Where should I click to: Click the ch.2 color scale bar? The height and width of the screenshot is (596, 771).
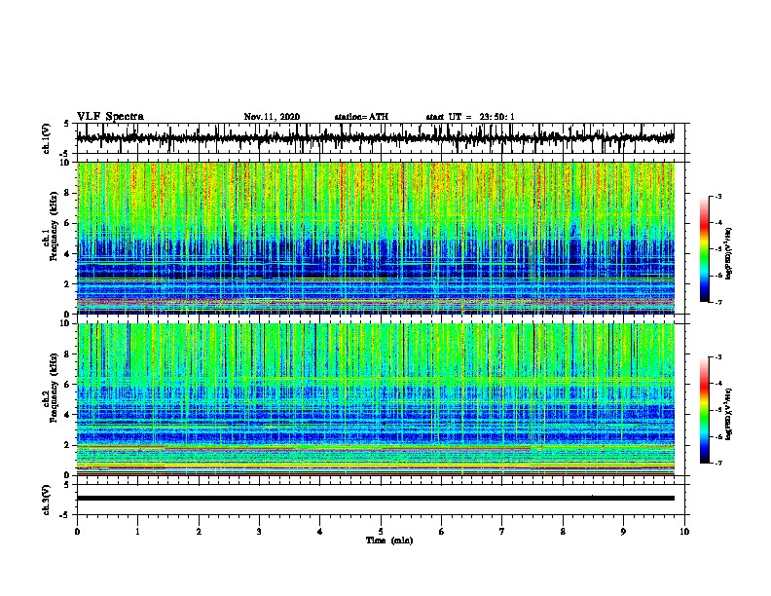(704, 410)
